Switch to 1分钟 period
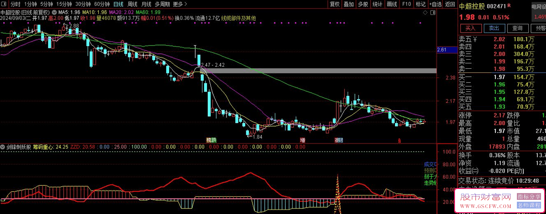Image resolution: width=546 pixels, height=214 pixels. coord(30,4)
